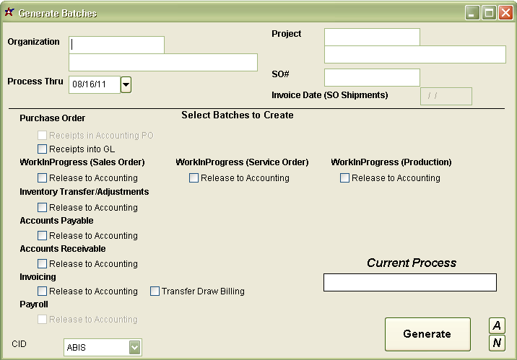
Task: Maximize the Generate Batches window
Action: point(489,12)
